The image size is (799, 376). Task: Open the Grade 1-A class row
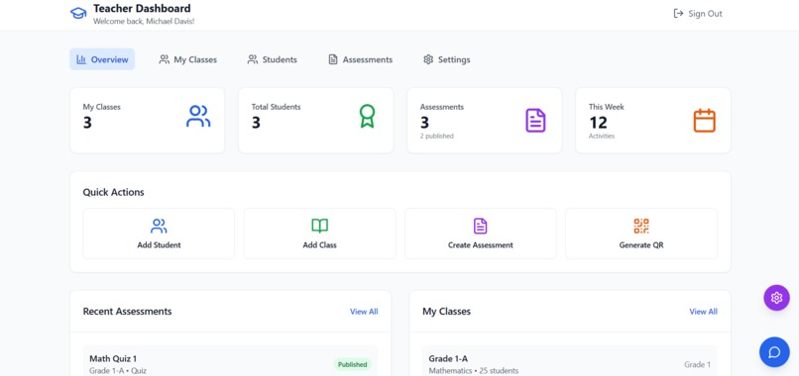click(x=570, y=361)
